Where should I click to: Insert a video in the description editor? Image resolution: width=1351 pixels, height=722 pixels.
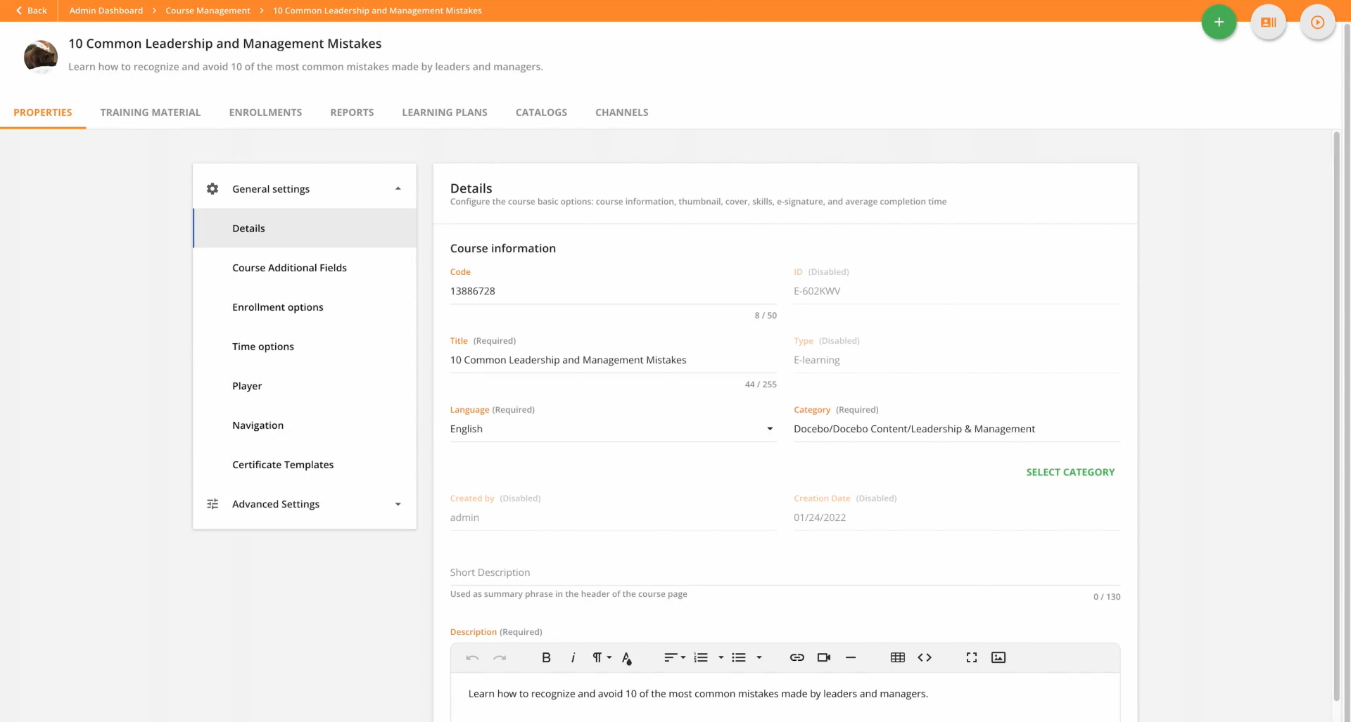[823, 657]
